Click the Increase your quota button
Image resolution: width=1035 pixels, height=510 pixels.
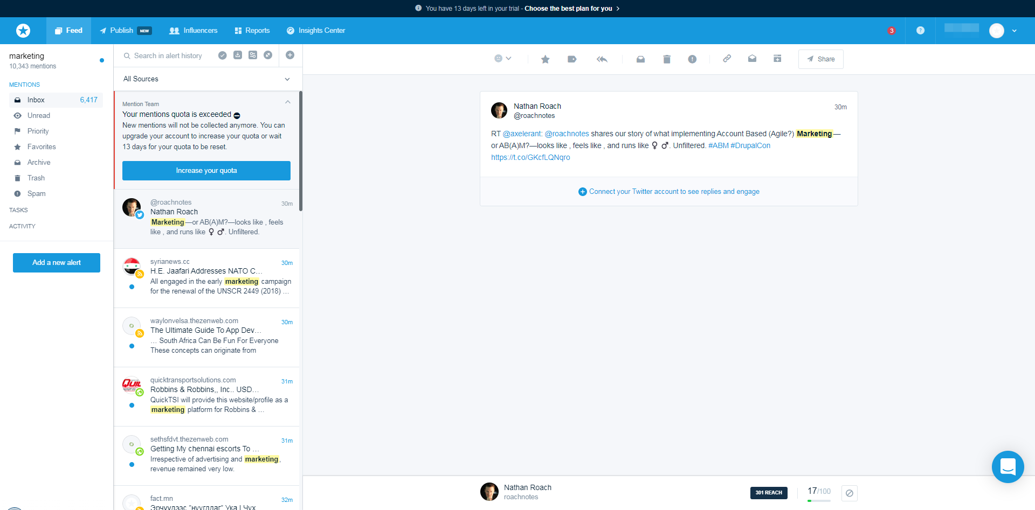coord(206,171)
